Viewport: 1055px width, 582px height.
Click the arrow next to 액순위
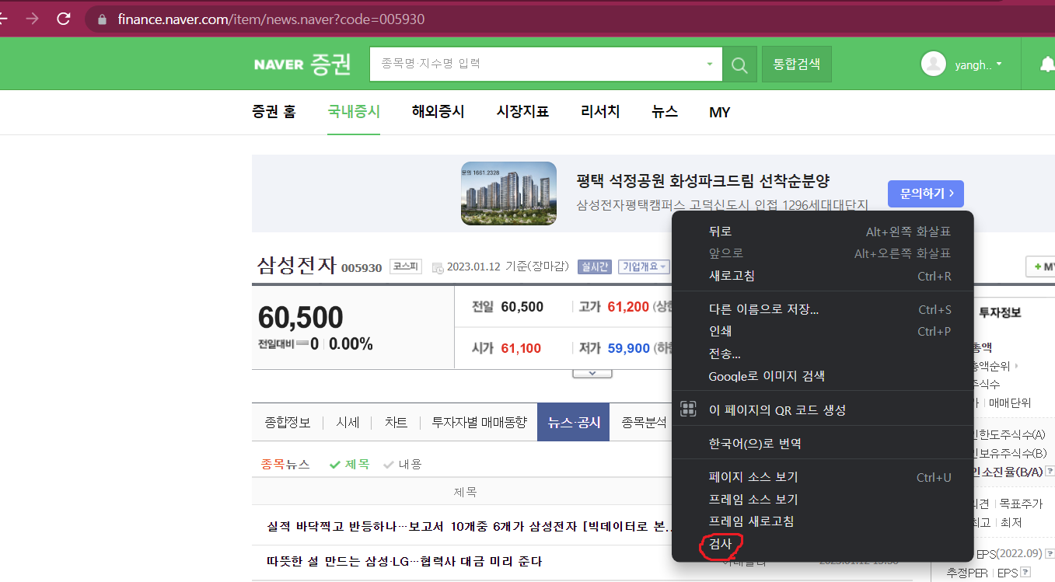[x=1015, y=365]
